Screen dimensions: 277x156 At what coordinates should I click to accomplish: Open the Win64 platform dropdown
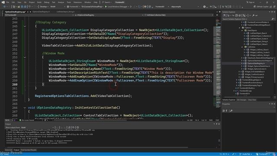click(x=58, y=6)
